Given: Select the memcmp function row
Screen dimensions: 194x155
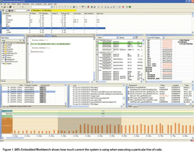Looking at the screenshot, I should 53,20.
